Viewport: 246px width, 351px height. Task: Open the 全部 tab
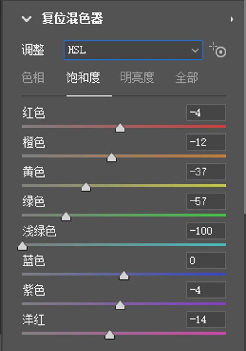coord(187,78)
